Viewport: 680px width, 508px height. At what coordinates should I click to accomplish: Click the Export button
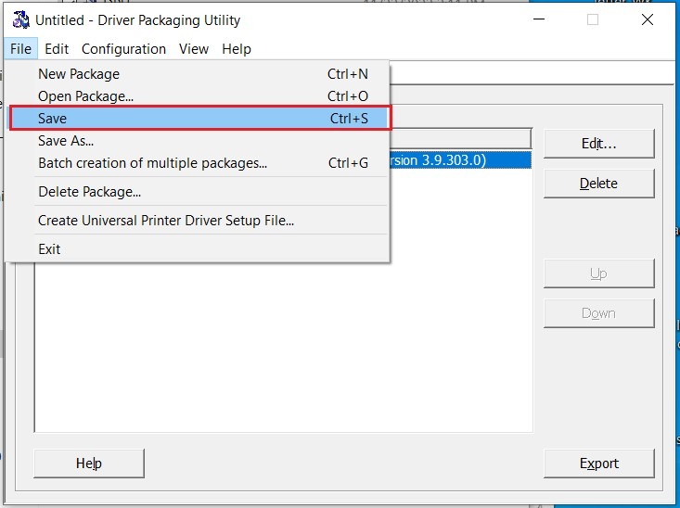[x=598, y=464]
